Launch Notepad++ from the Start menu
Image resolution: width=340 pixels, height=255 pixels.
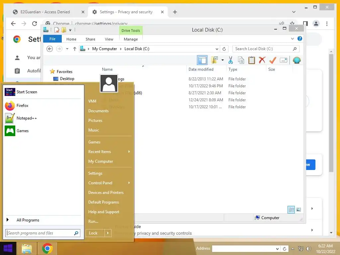[x=43, y=118]
